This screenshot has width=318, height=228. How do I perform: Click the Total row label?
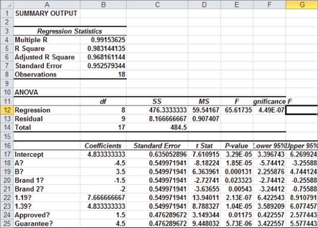[23, 127]
